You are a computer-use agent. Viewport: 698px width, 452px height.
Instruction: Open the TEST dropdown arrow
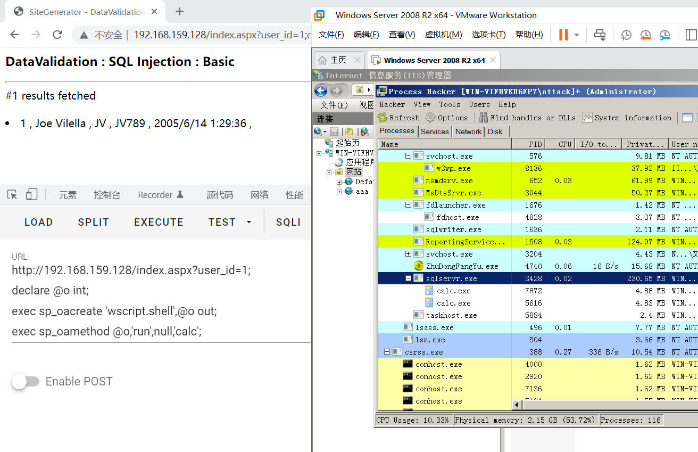click(x=248, y=222)
